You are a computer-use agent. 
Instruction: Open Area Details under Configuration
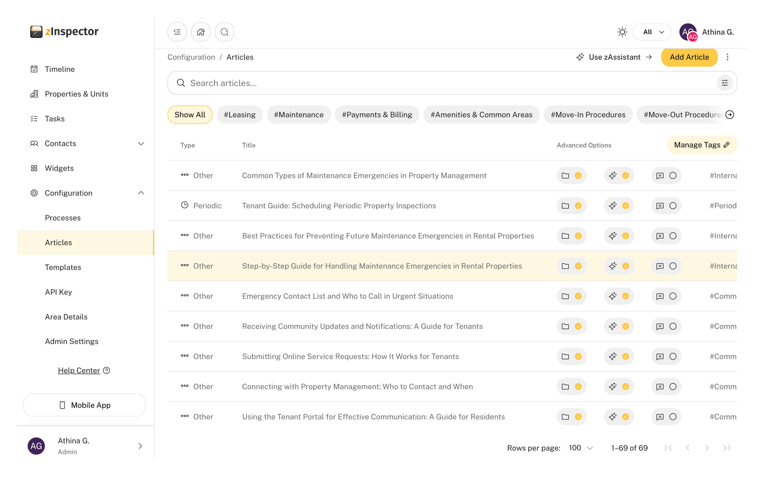[x=66, y=317]
